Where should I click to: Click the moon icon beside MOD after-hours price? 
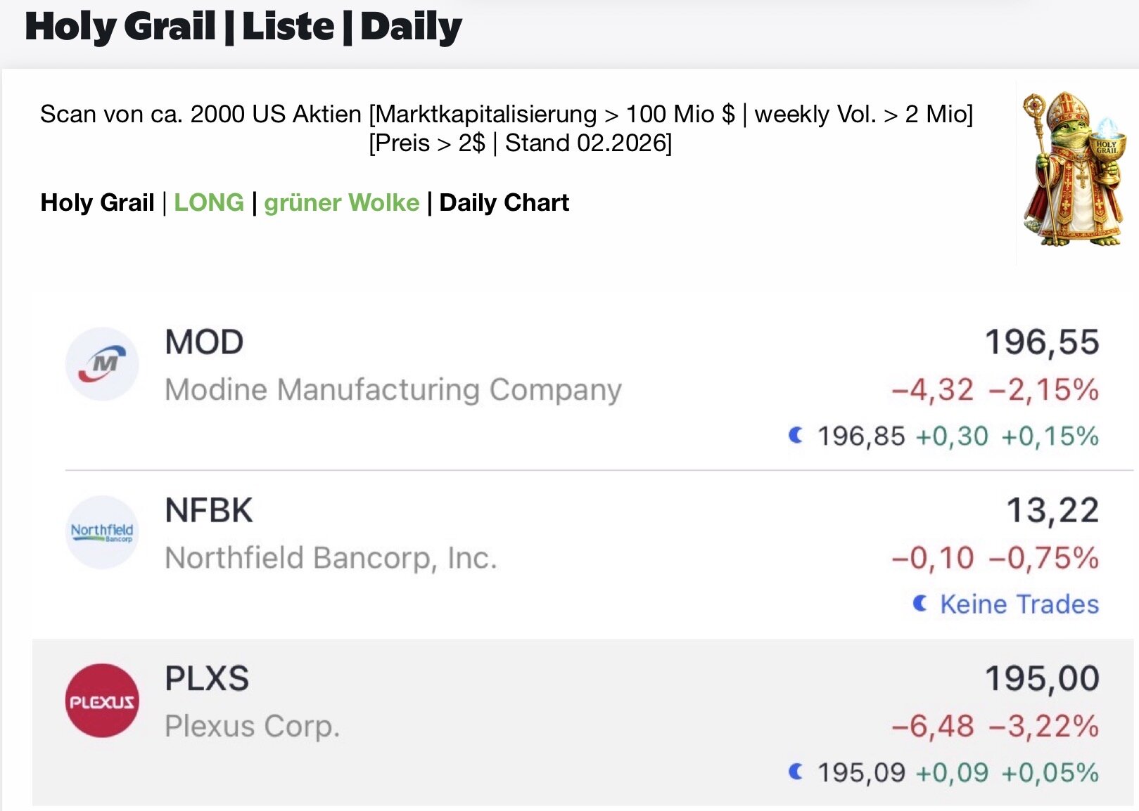pos(796,436)
